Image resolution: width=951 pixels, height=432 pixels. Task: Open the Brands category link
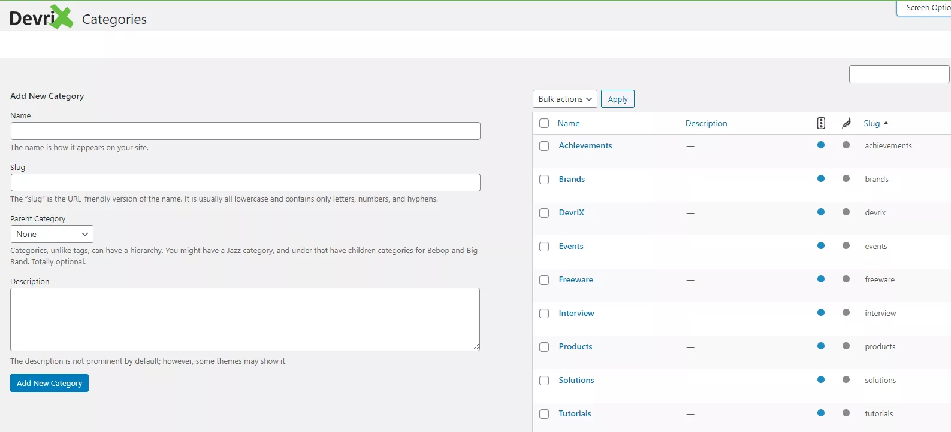pyautogui.click(x=572, y=179)
